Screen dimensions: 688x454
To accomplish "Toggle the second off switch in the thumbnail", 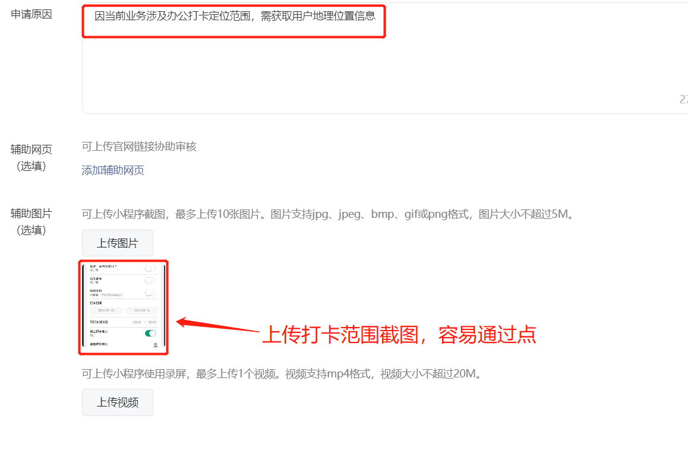I will tap(150, 281).
